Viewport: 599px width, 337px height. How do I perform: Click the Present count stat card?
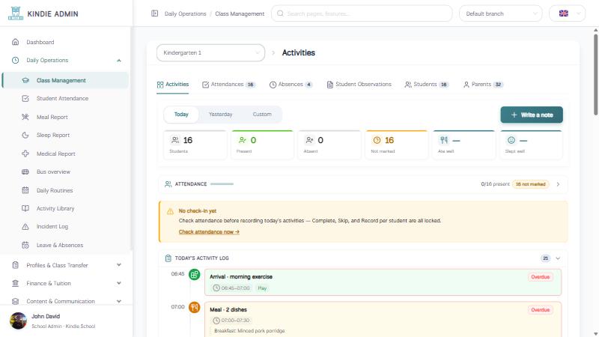click(262, 145)
